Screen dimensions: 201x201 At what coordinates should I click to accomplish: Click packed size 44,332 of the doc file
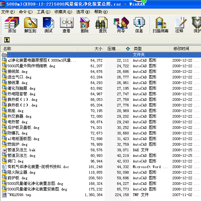pyautogui.click(x=123, y=167)
